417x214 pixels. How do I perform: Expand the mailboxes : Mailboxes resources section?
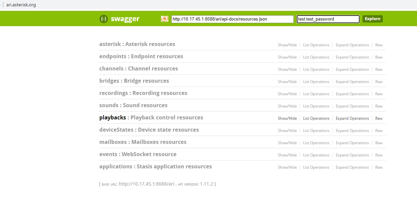[x=143, y=142]
